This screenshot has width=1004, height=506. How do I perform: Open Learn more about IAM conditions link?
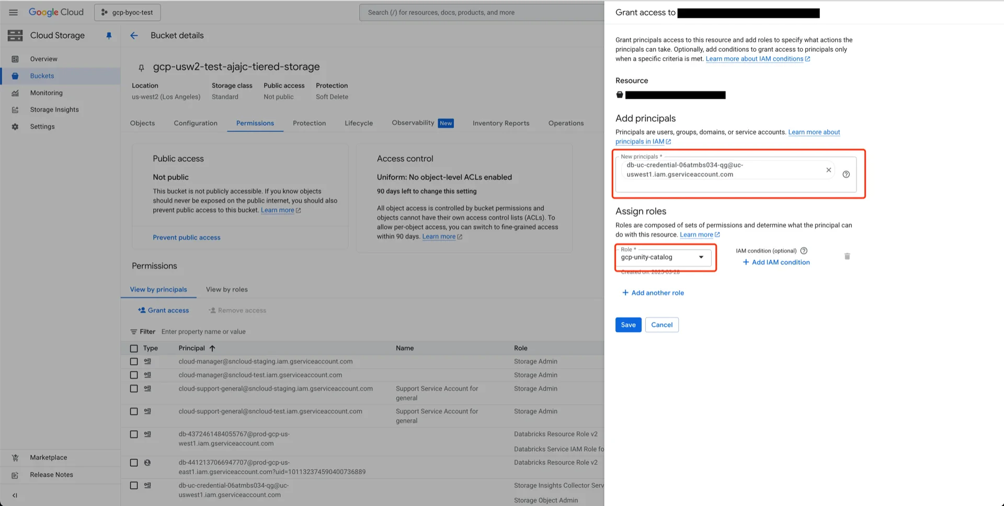click(758, 59)
